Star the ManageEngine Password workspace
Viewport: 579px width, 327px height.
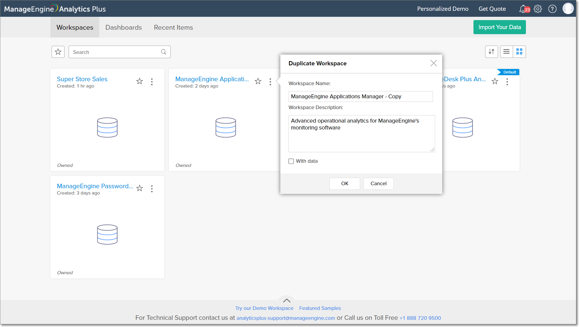pos(139,188)
